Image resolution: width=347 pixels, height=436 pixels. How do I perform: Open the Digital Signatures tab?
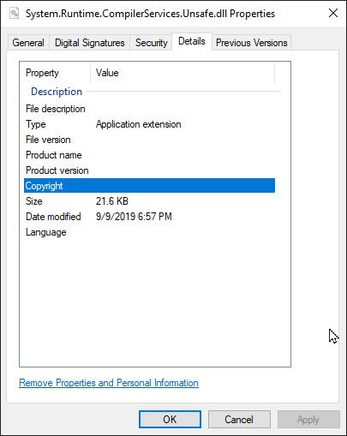90,43
